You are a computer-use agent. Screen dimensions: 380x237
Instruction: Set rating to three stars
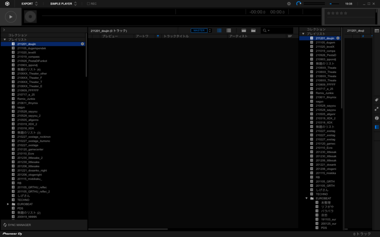click(337, 13)
